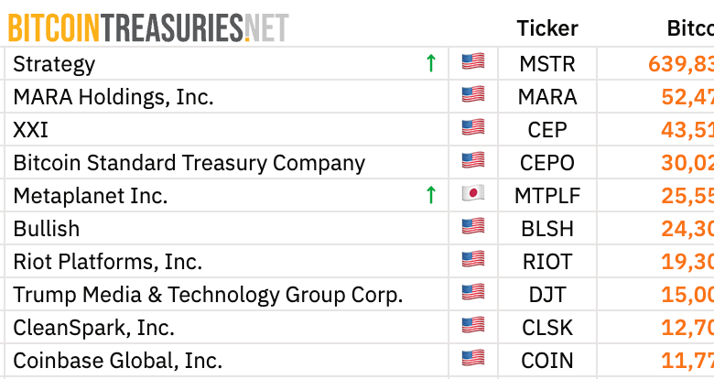Click the Japan flag in Metaplanet row
The height and width of the screenshot is (379, 714).
coord(473,193)
